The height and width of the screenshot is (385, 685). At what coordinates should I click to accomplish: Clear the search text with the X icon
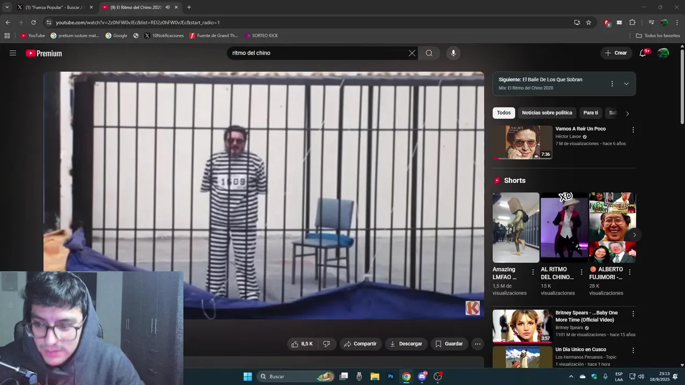[412, 53]
